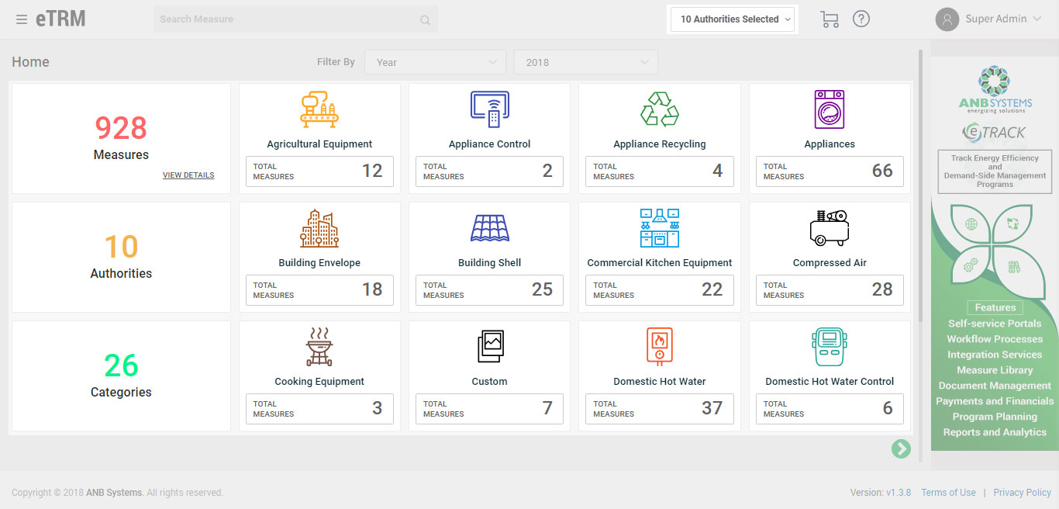Click the Building Envelope buildings icon
Image resolution: width=1059 pixels, height=509 pixels.
pos(319,227)
